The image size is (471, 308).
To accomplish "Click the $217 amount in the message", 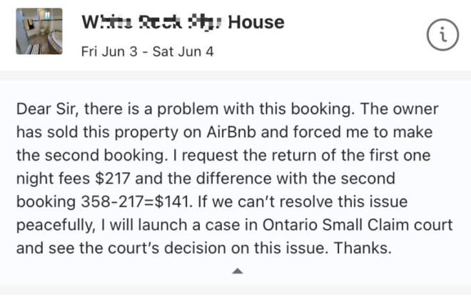I will pos(112,179).
